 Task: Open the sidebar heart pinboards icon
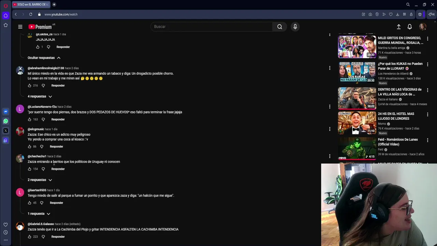pyautogui.click(x=5, y=224)
